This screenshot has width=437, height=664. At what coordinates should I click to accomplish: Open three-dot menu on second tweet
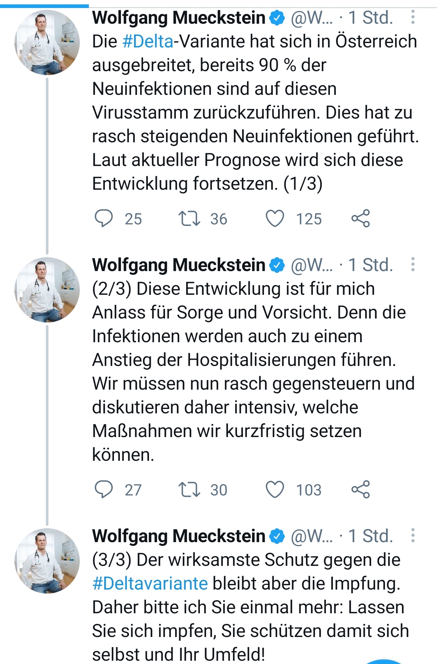[413, 264]
